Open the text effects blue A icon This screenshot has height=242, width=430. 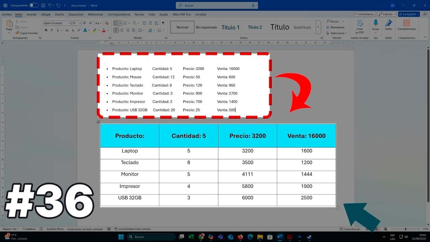click(x=85, y=30)
